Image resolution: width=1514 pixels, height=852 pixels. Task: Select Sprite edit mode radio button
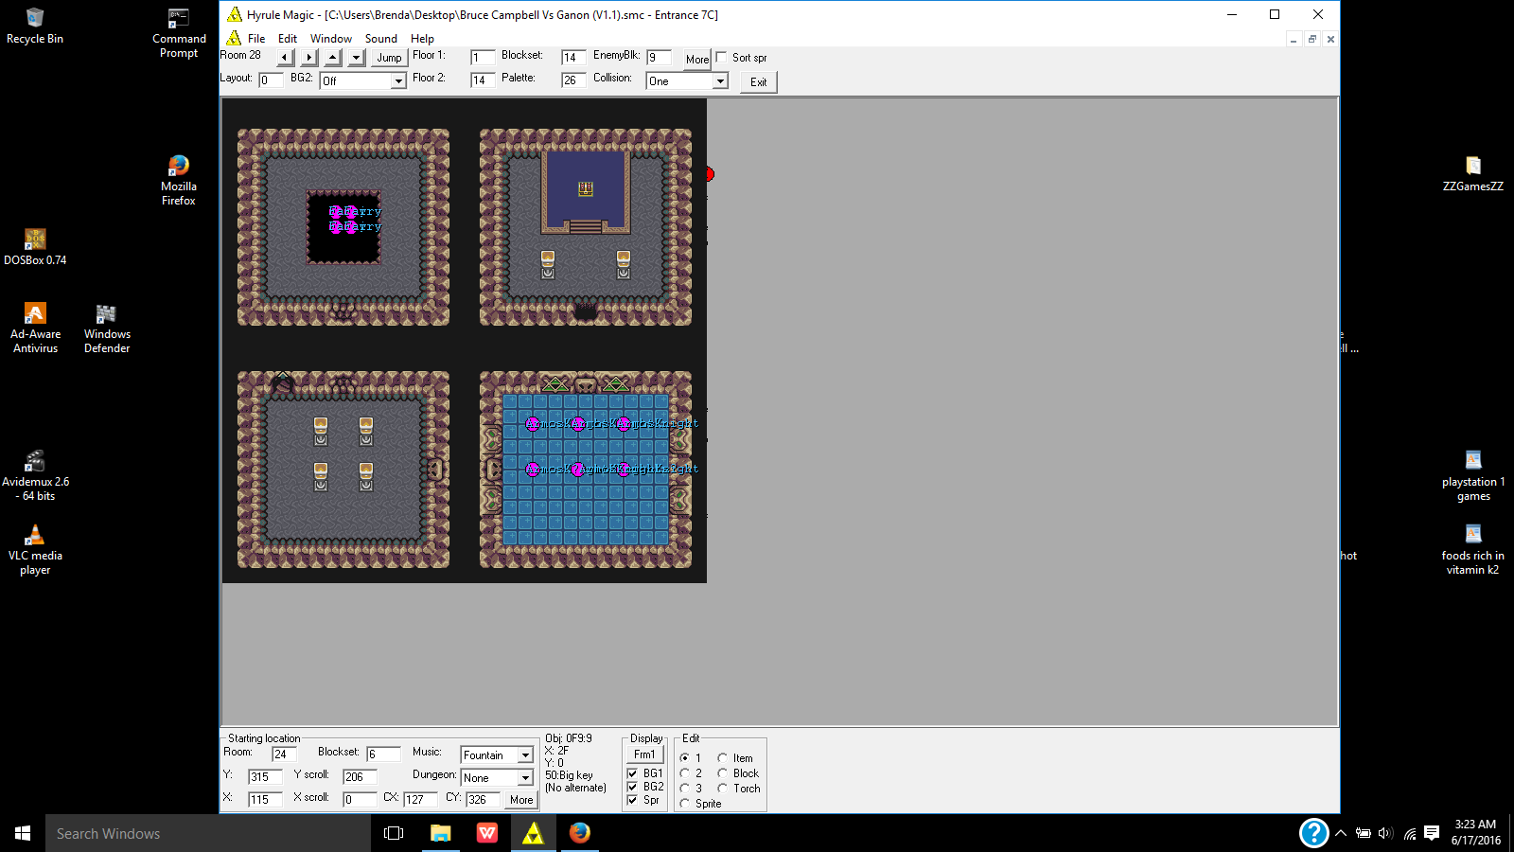coord(684,804)
